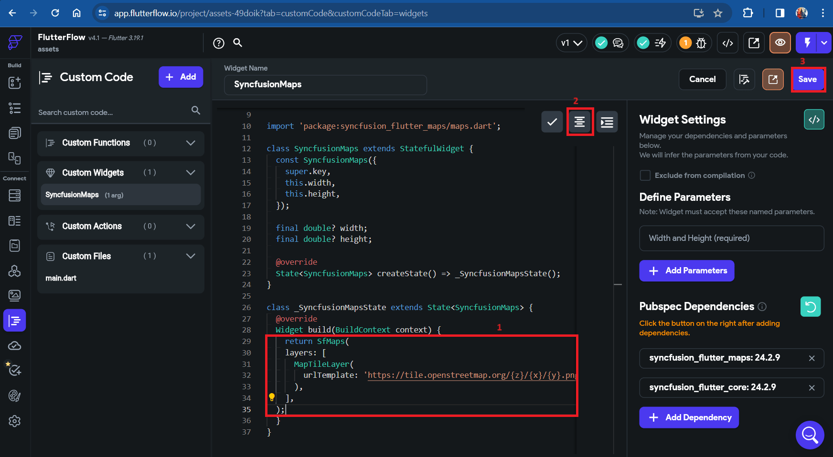Open the Components devices icon in sidebar
The width and height of the screenshot is (833, 457).
click(15, 158)
